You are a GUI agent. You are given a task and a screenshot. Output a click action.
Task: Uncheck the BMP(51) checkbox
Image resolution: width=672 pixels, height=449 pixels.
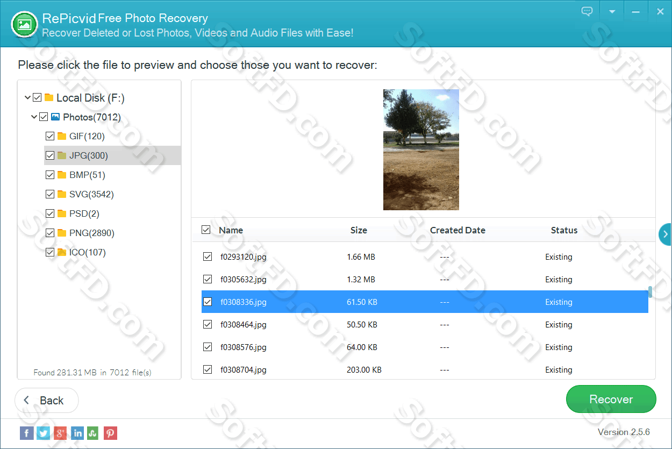[50, 175]
